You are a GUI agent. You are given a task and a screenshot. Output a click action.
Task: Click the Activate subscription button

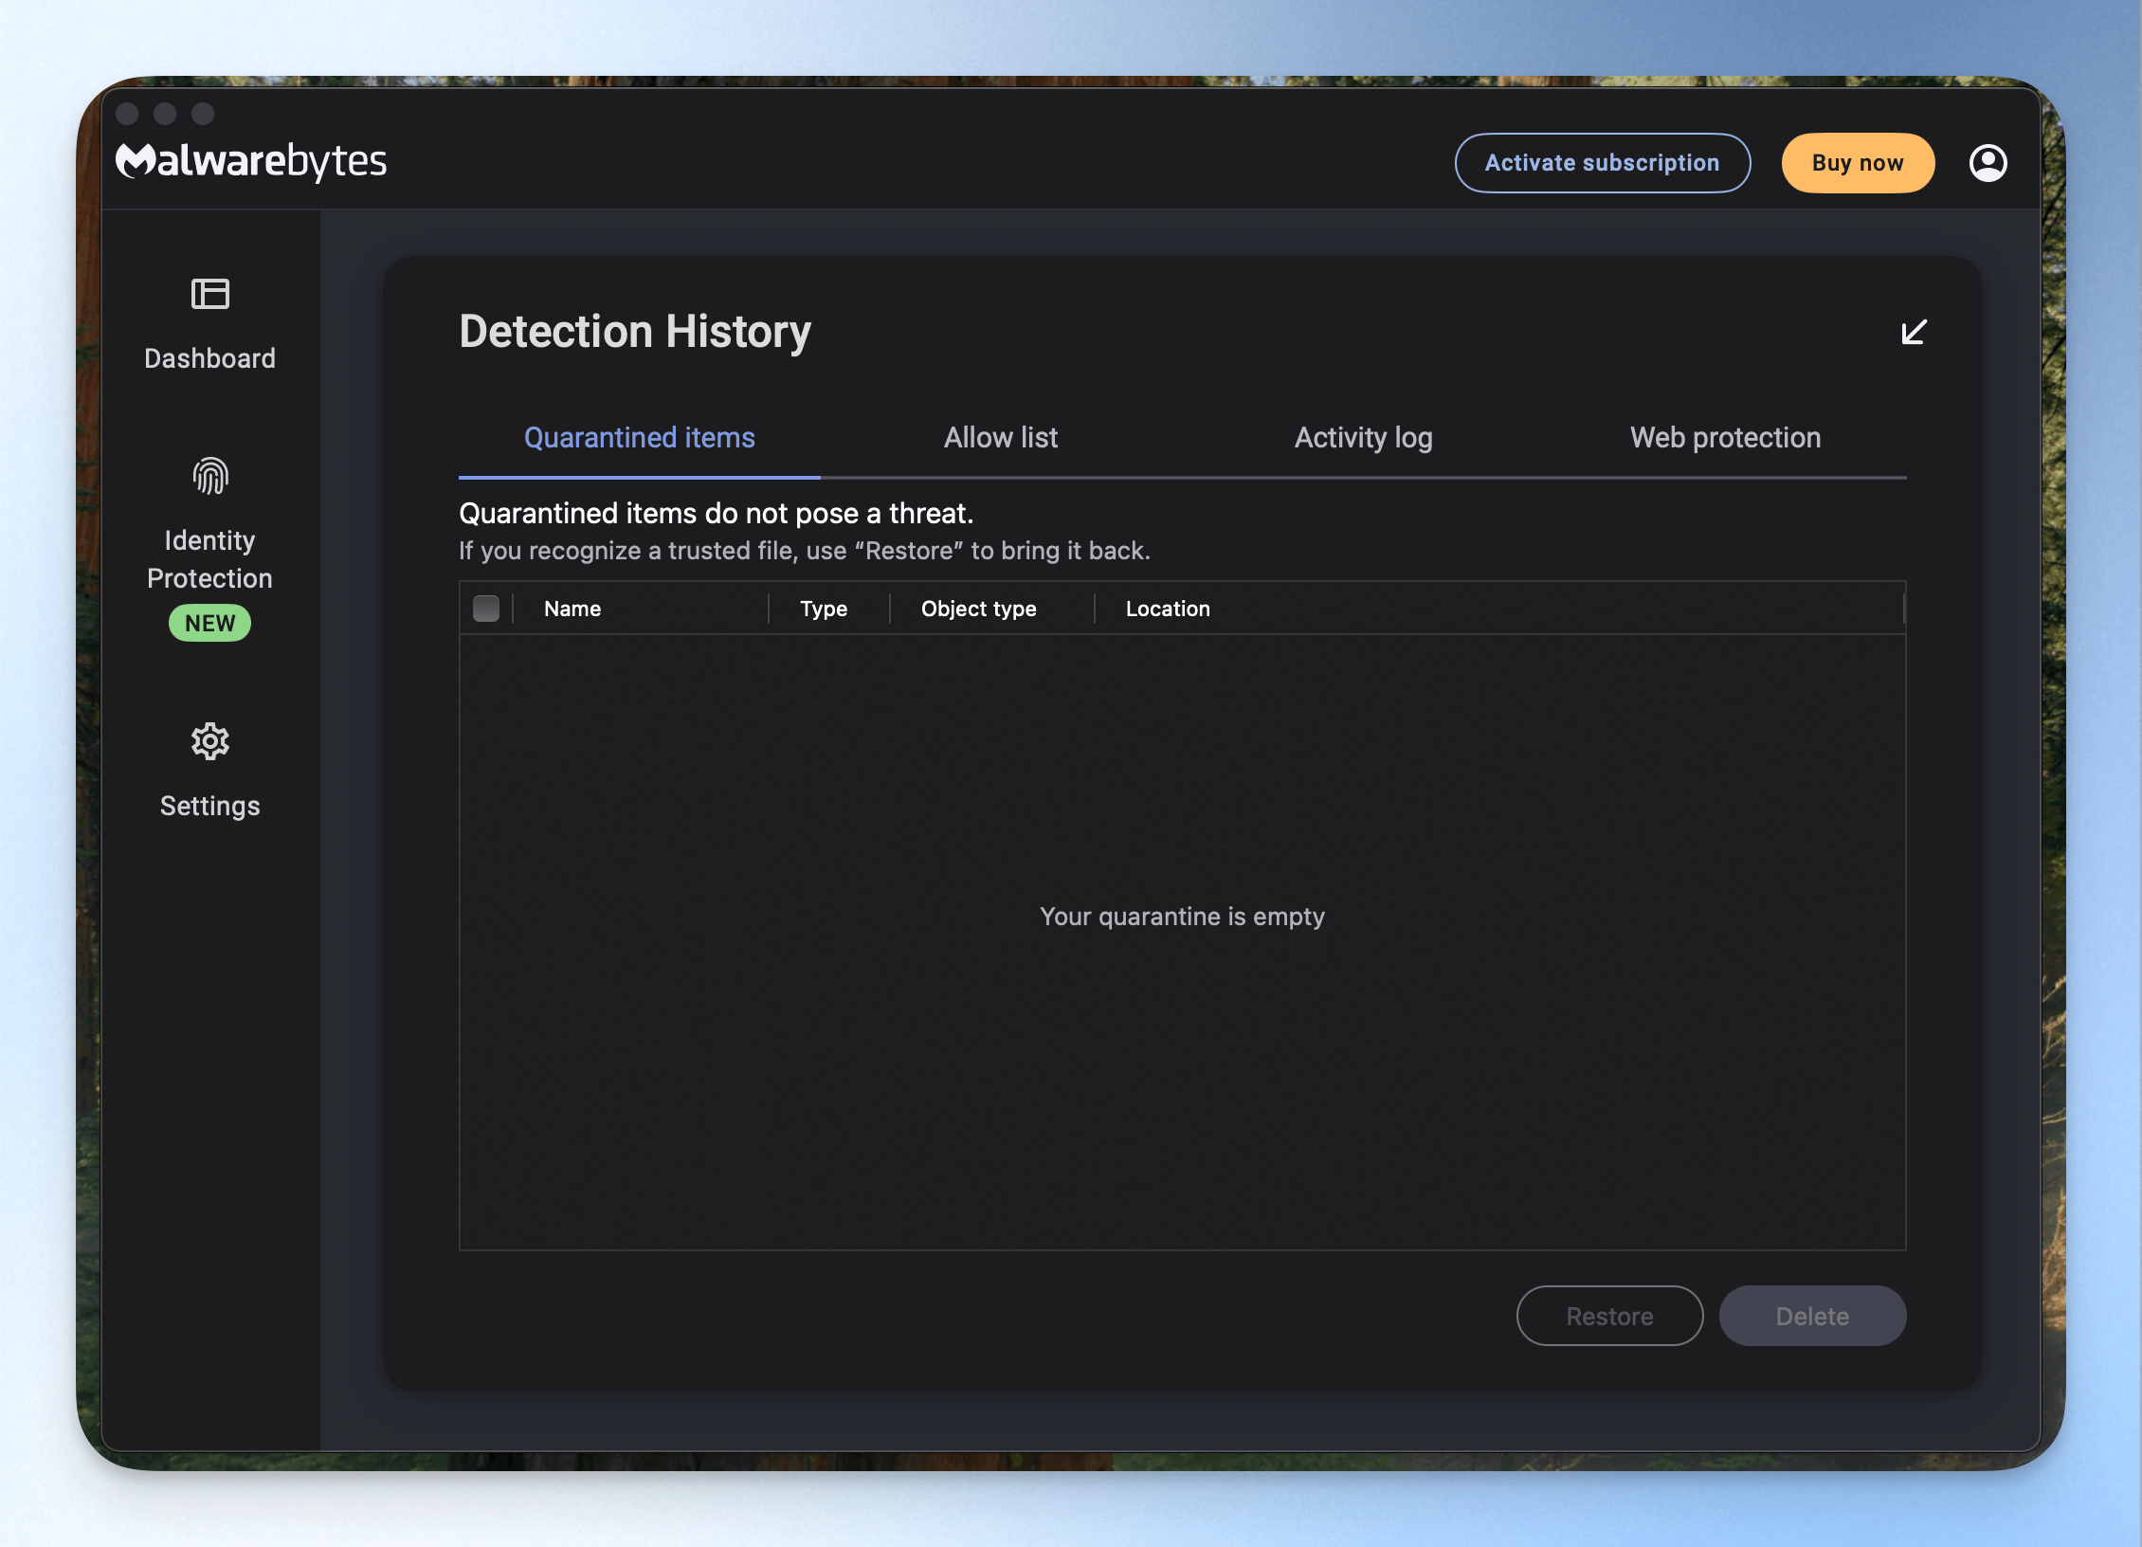pyautogui.click(x=1603, y=163)
